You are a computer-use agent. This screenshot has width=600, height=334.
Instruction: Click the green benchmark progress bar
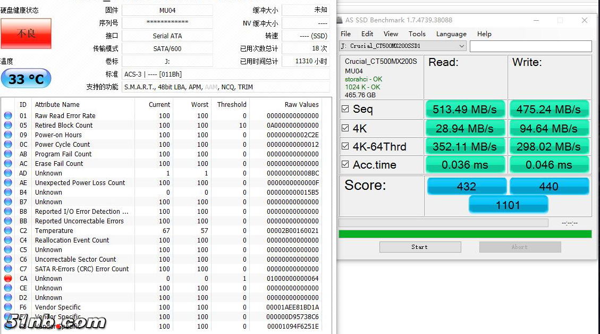(x=464, y=234)
